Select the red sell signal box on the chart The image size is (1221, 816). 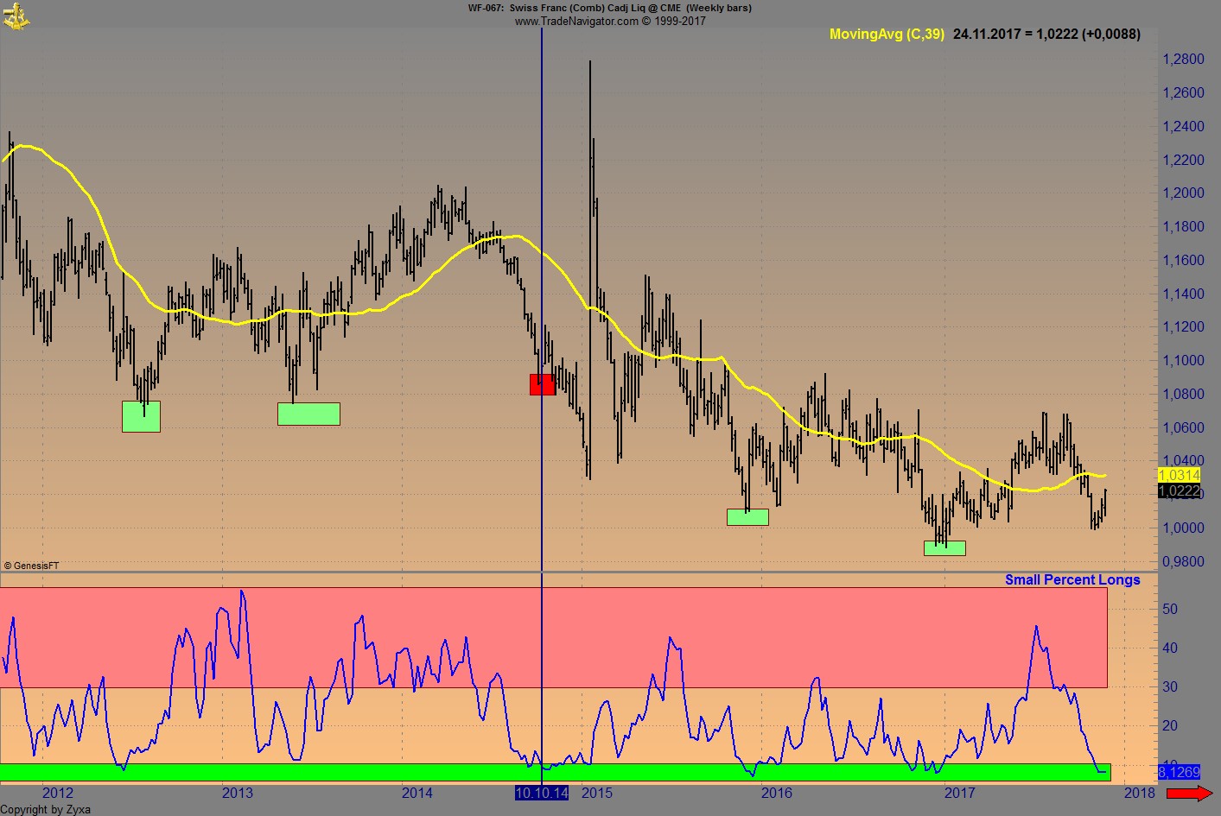pos(543,385)
